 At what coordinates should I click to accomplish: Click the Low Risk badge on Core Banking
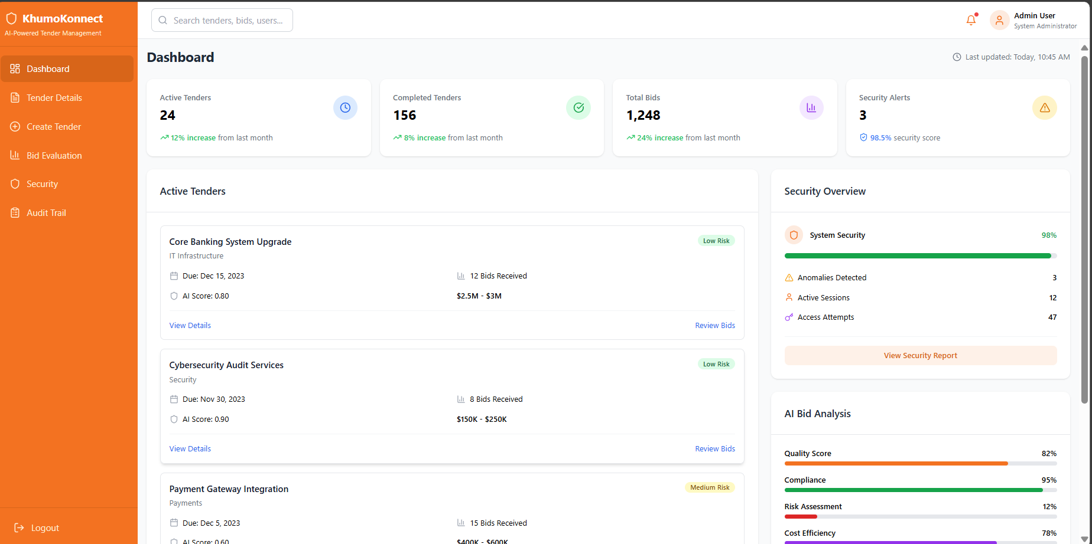point(716,241)
